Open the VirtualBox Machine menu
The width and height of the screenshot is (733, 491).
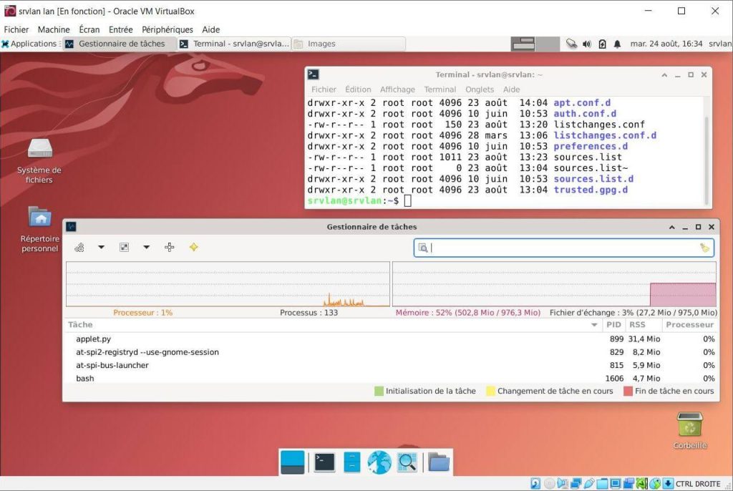tap(54, 29)
